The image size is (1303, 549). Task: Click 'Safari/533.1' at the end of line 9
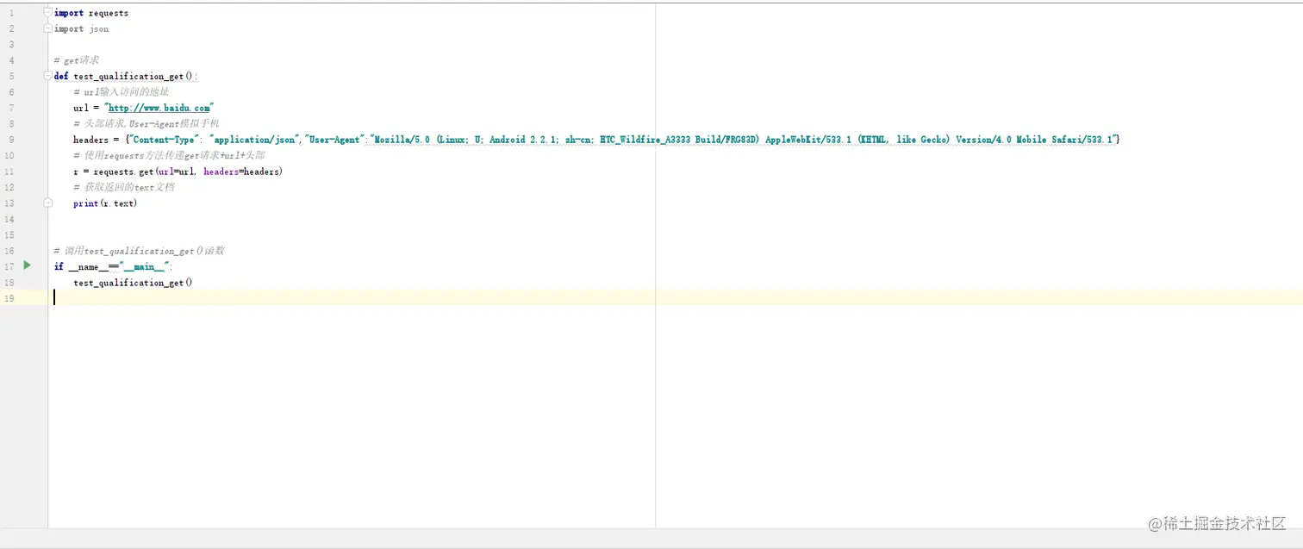click(1083, 140)
